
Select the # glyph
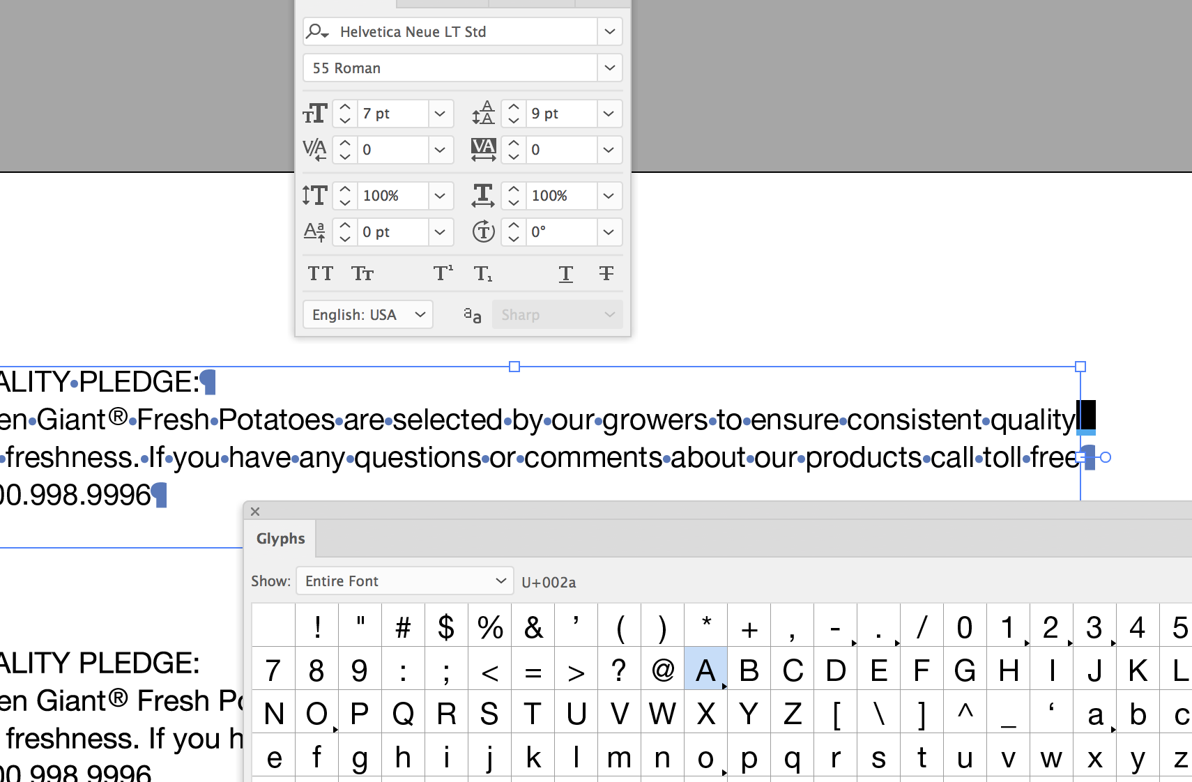click(403, 626)
